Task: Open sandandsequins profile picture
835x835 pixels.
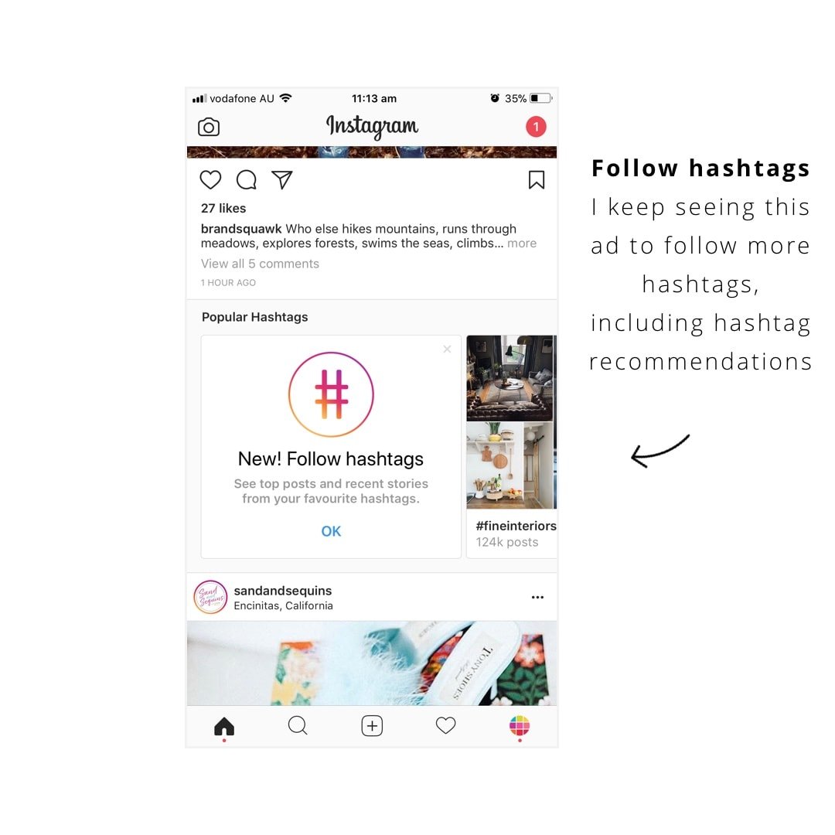Action: [210, 597]
